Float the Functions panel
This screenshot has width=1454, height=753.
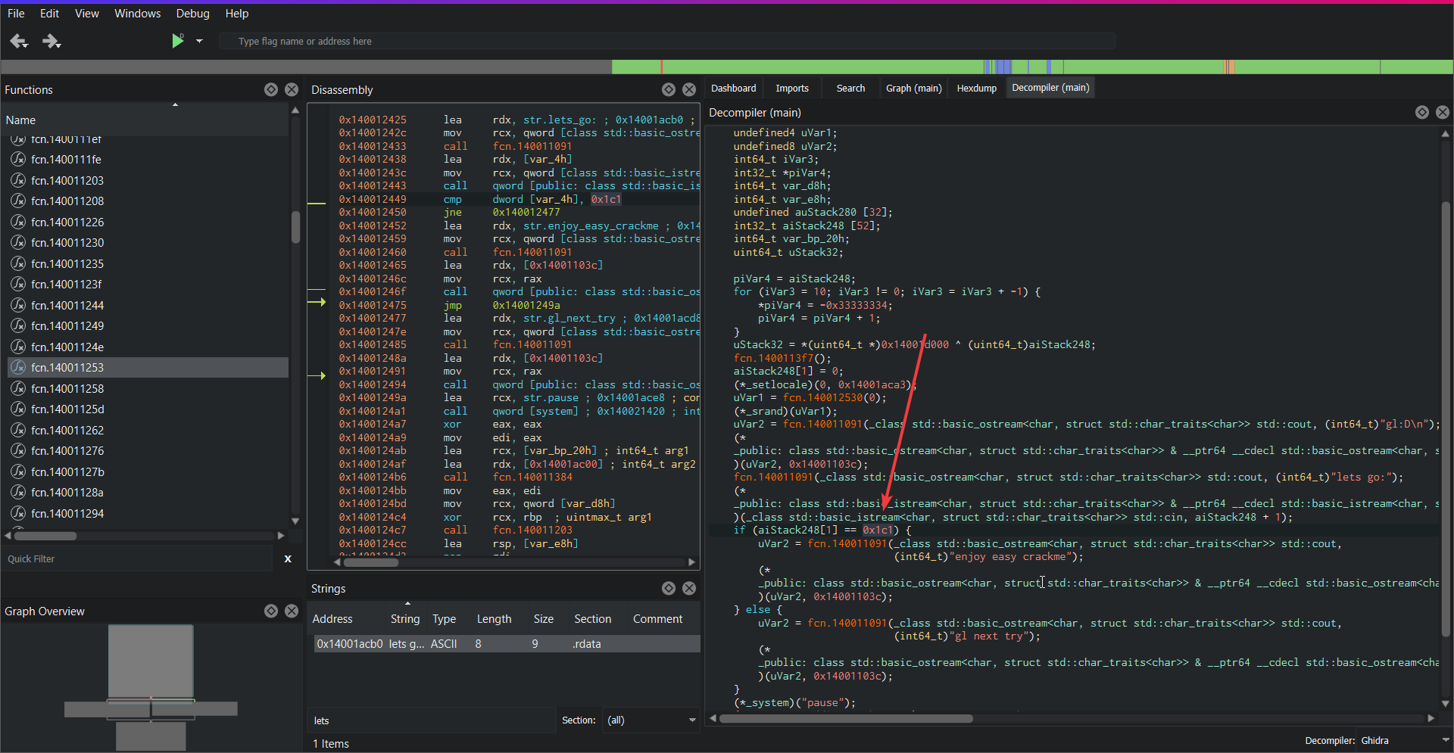271,89
